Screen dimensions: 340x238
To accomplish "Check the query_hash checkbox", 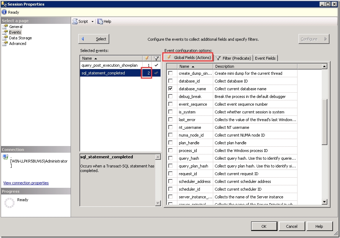I will coord(170,158).
